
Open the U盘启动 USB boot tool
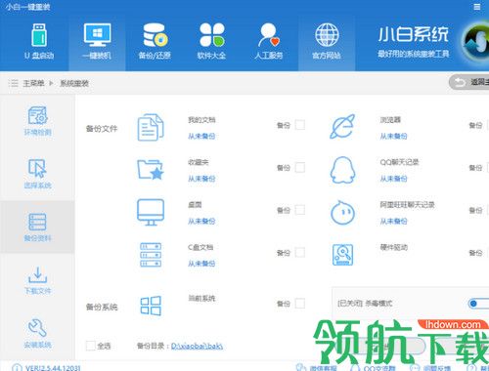[39, 42]
